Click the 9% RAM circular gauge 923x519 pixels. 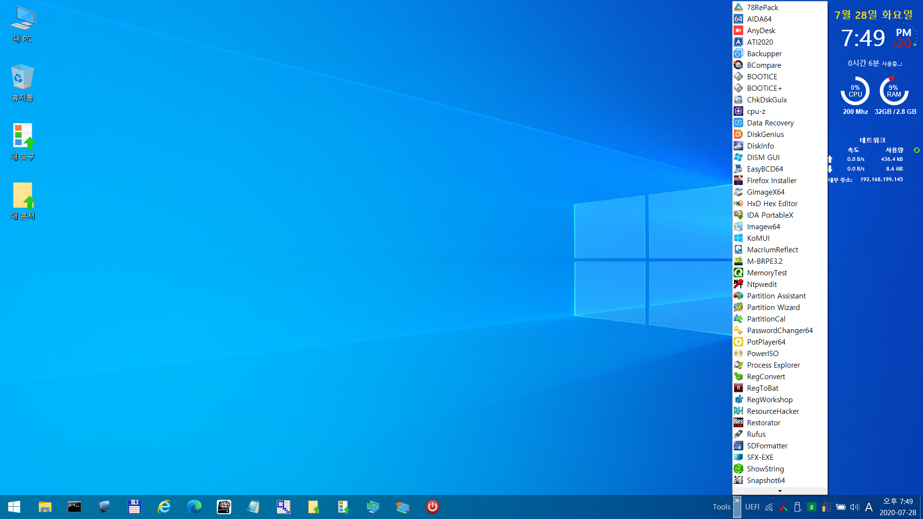pos(894,91)
